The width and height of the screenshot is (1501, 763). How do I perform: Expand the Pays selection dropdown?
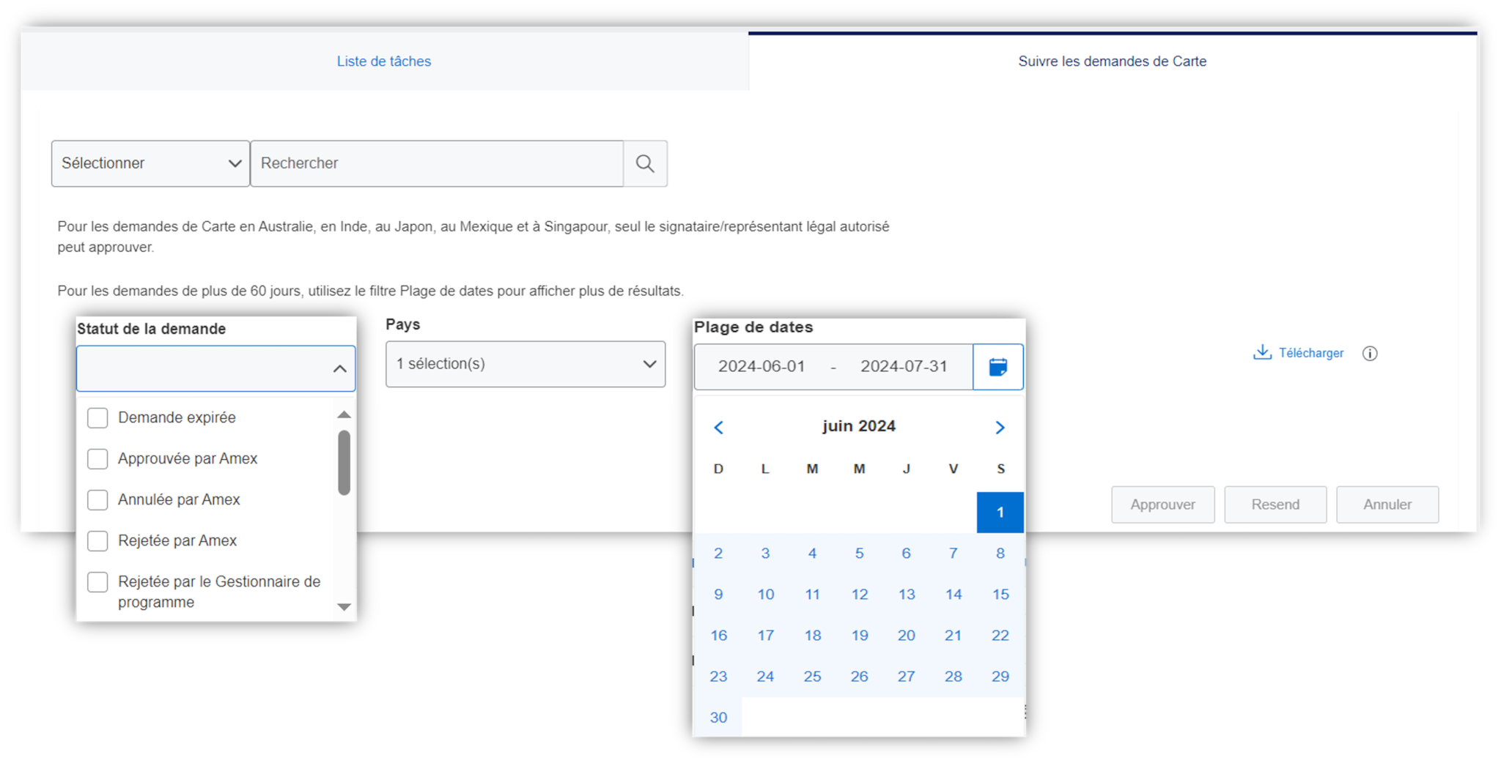pyautogui.click(x=525, y=364)
